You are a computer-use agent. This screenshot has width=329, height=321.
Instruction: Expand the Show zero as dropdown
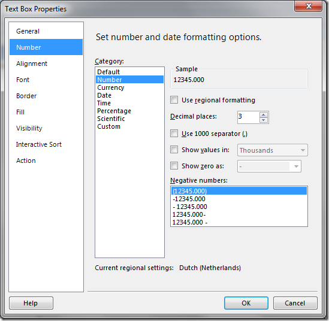pos(269,166)
